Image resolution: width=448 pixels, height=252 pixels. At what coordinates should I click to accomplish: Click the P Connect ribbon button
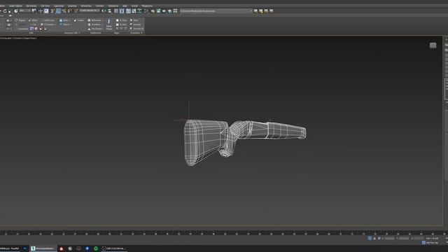coord(48,24)
